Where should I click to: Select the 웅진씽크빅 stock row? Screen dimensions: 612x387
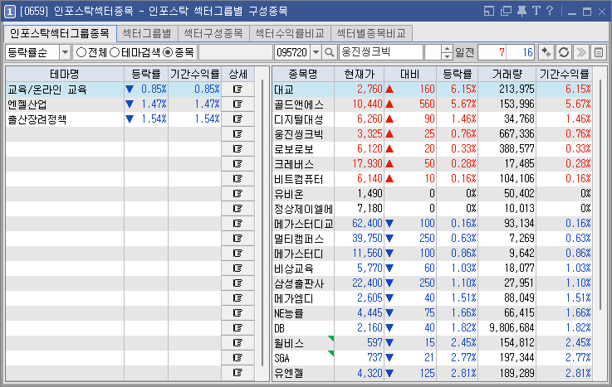[432, 134]
